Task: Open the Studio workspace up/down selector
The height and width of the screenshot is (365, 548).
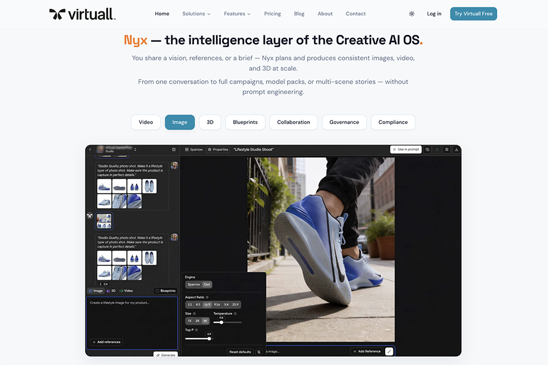Action: tap(135, 149)
